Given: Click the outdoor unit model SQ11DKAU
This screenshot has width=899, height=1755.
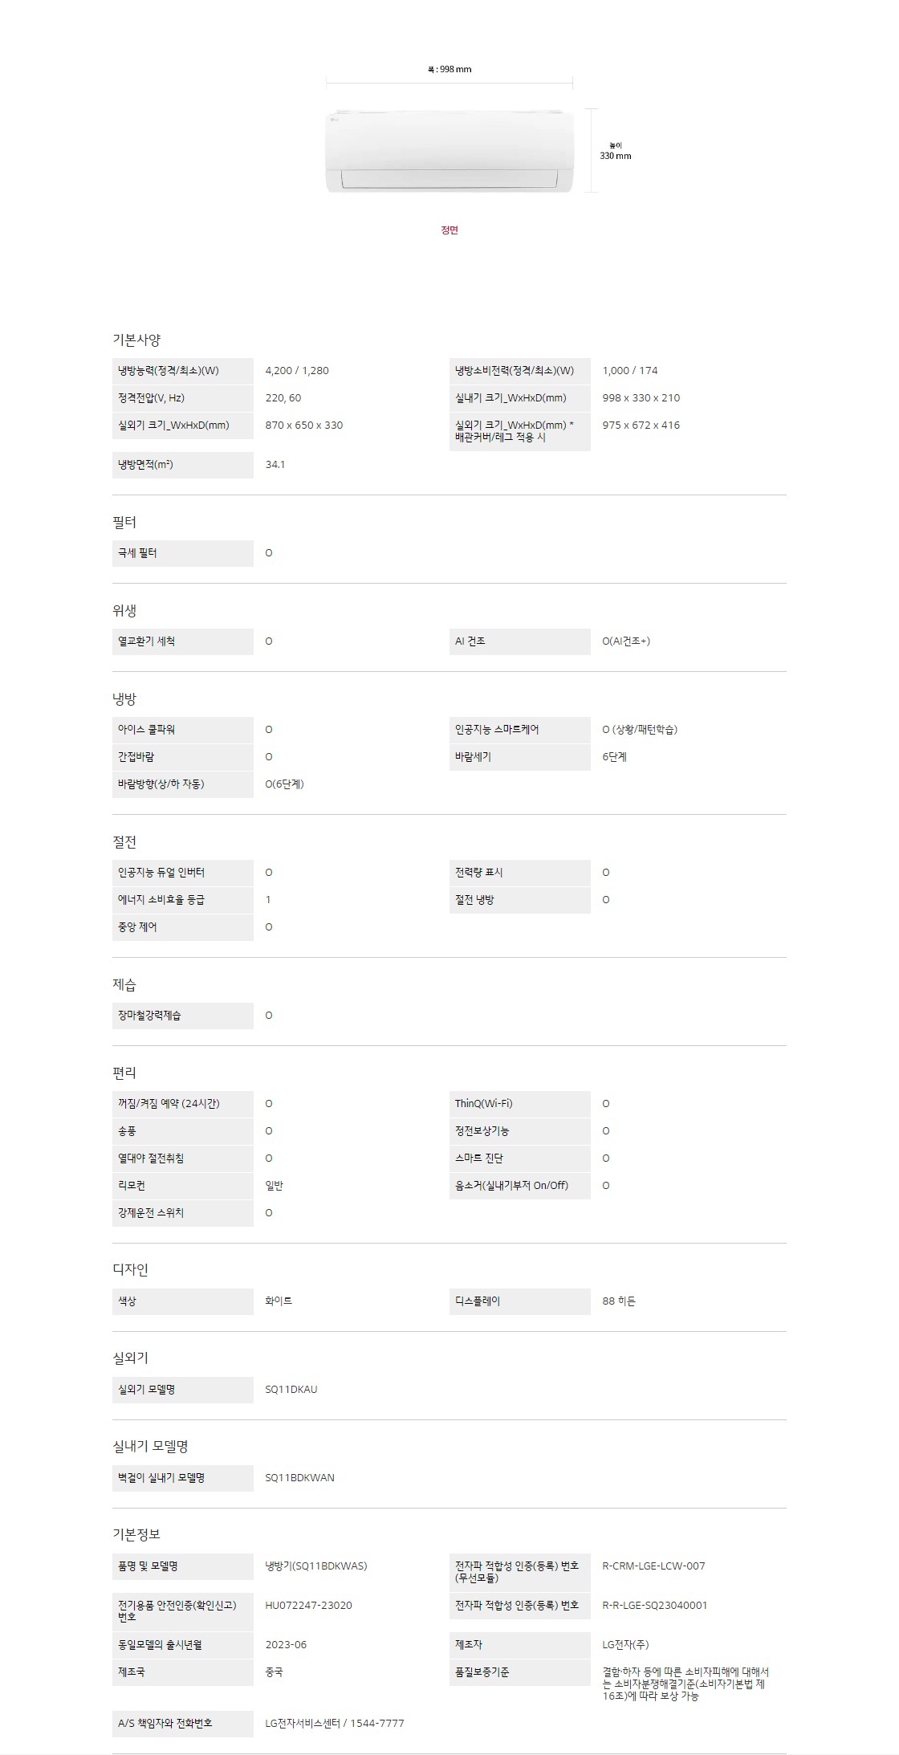Looking at the screenshot, I should 291,1390.
